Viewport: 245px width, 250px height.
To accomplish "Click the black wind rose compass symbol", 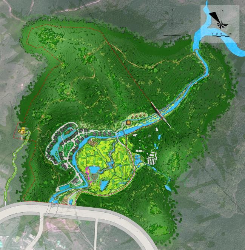I will [218, 20].
